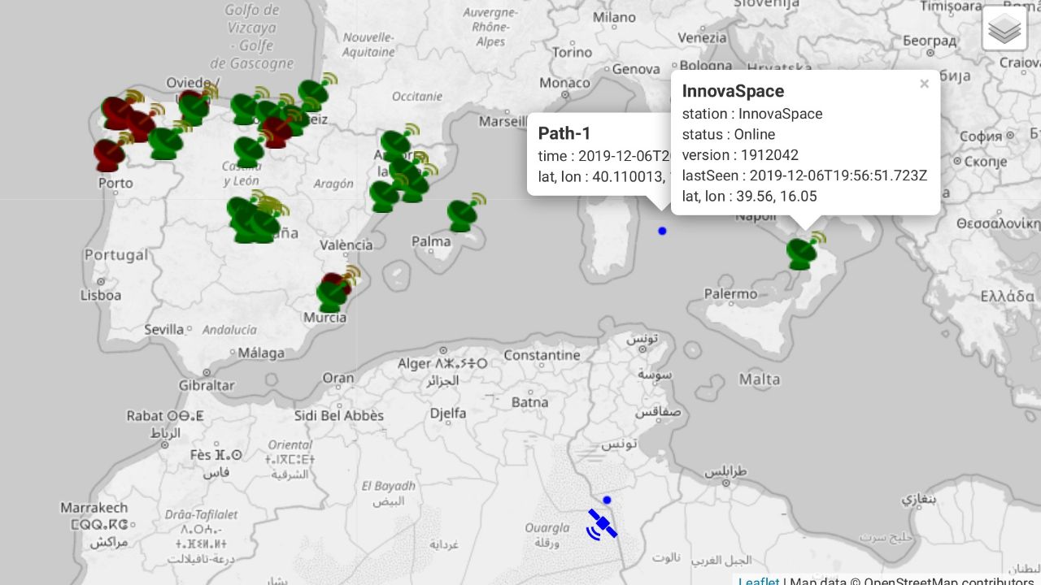Image resolution: width=1041 pixels, height=585 pixels.
Task: Click the green station east of Aragón
Action: coord(384,196)
